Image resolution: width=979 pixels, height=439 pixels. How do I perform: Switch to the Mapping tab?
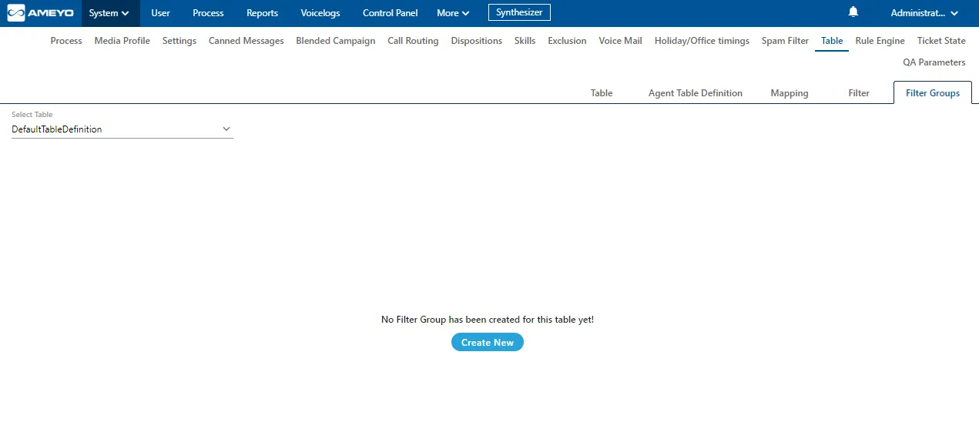click(x=790, y=93)
